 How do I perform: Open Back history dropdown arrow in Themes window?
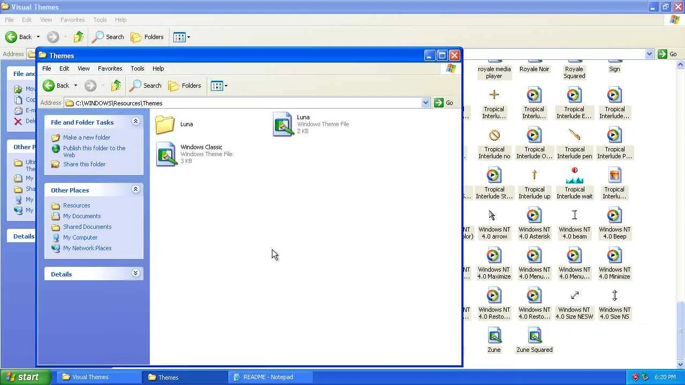[x=75, y=86]
